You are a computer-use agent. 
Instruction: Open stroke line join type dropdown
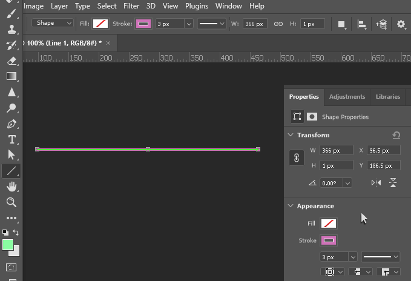pos(388,272)
